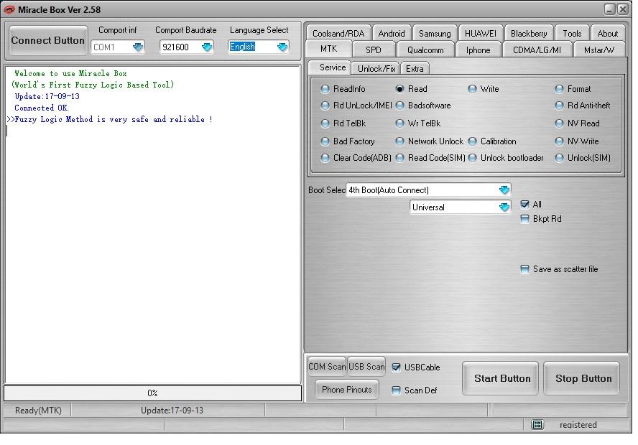This screenshot has width=638, height=445.
Task: Click the 0% progress bar
Action: tap(152, 393)
